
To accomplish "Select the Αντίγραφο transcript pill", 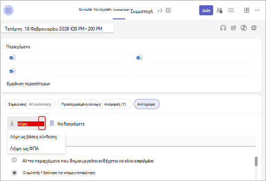I will [147, 104].
